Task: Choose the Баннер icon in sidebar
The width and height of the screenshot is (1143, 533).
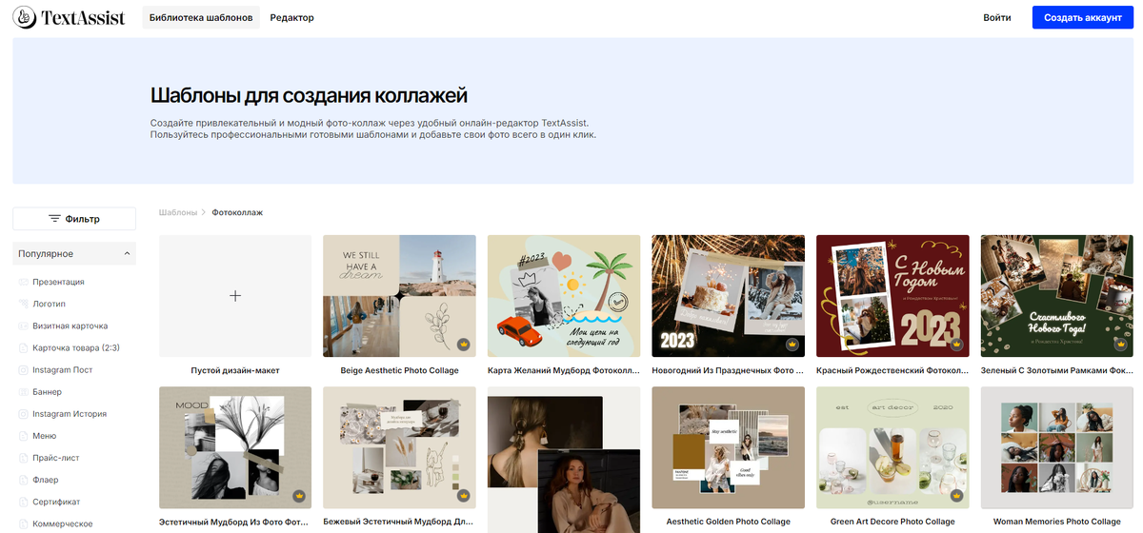Action: tap(24, 391)
